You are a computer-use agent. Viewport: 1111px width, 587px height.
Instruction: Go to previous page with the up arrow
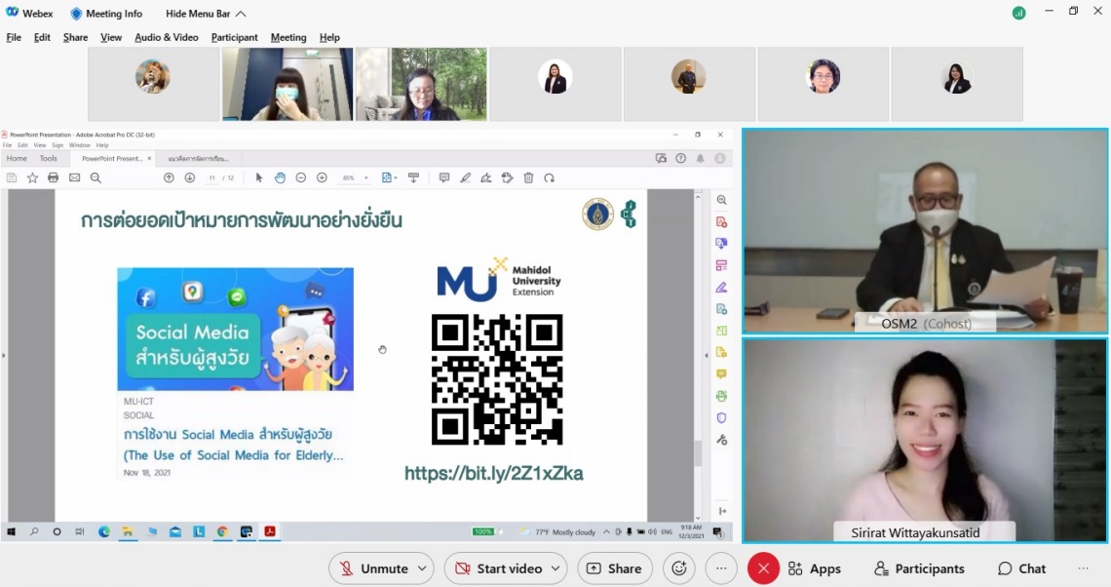[169, 177]
